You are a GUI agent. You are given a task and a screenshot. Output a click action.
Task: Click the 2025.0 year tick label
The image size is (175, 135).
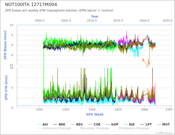pos(167,21)
